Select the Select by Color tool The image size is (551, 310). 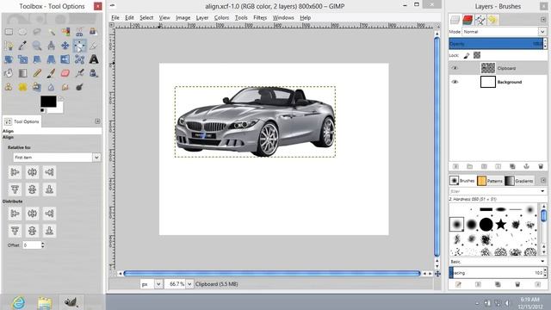pos(65,32)
